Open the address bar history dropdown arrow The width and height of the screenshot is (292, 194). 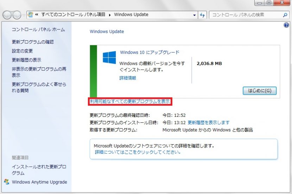tap(195, 15)
